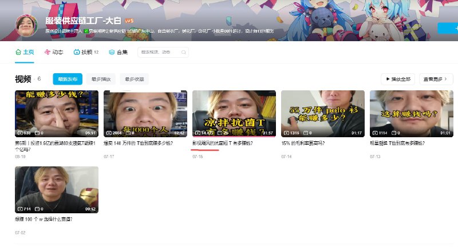Click the channel bio description line
The width and height of the screenshot is (458, 247).
tap(160, 31)
